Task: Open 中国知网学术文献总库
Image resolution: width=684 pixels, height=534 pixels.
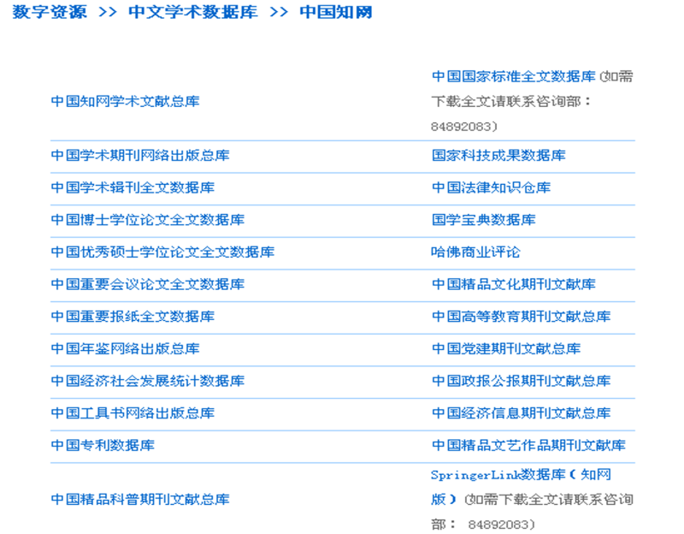Action: point(125,101)
